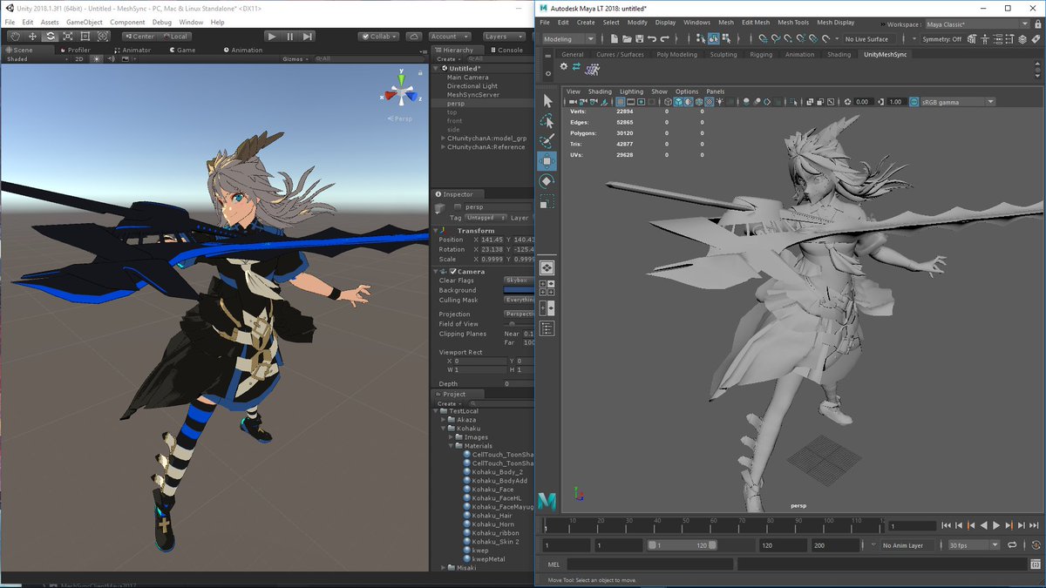This screenshot has width=1046, height=588.
Task: Toggle scene lighting sun icon in Scene view
Action: click(97, 59)
